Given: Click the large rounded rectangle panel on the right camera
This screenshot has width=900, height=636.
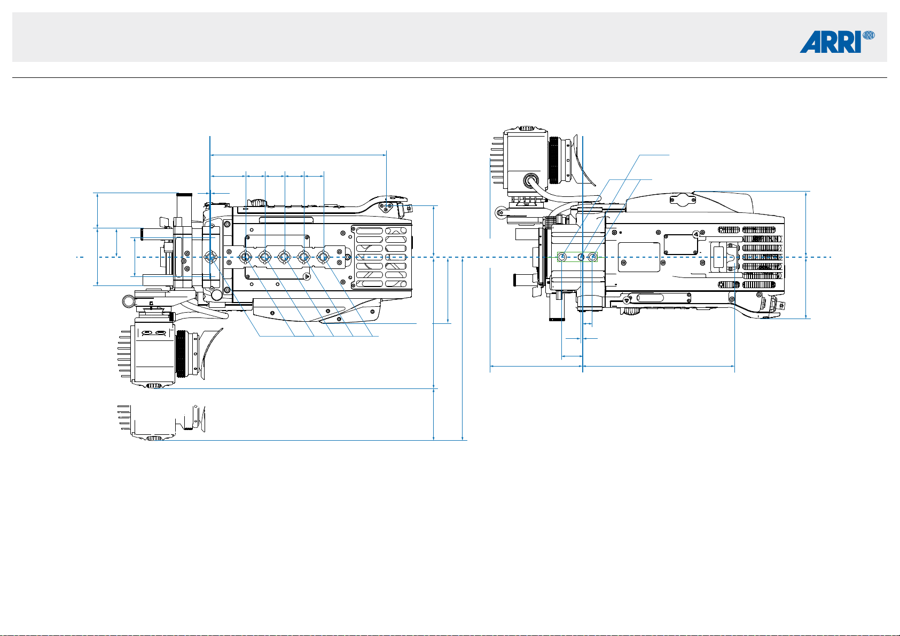Looking at the screenshot, I should tap(639, 257).
